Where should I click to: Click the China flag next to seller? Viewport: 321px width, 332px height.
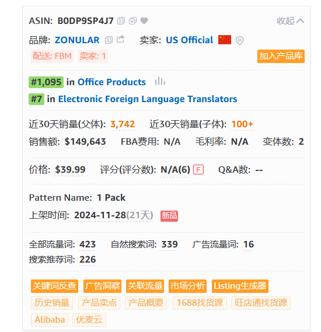[225, 40]
